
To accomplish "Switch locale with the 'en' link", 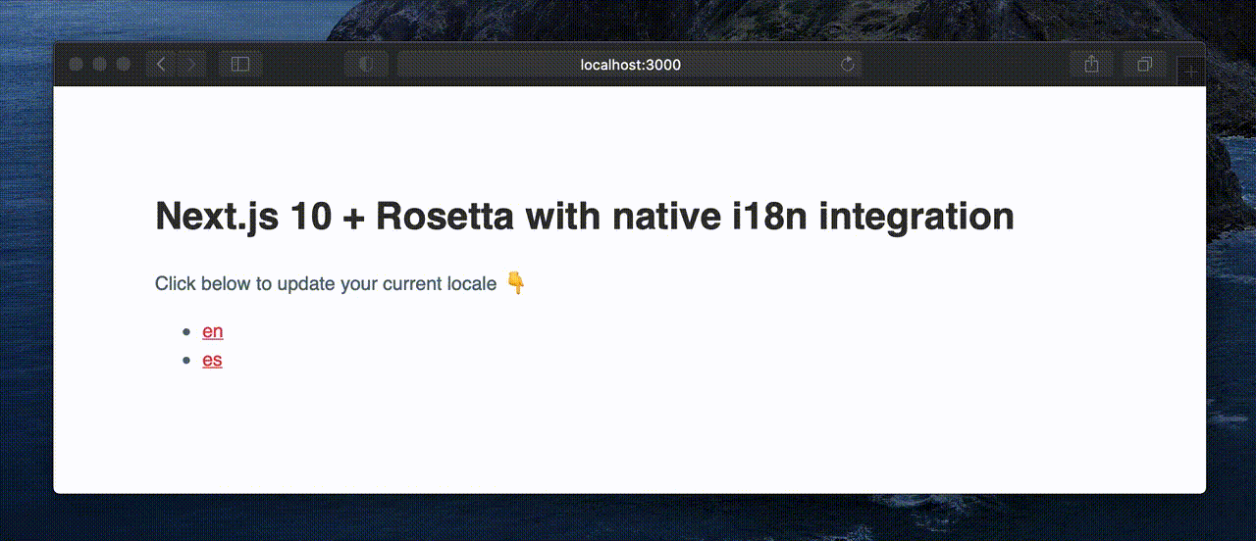I will pos(212,331).
